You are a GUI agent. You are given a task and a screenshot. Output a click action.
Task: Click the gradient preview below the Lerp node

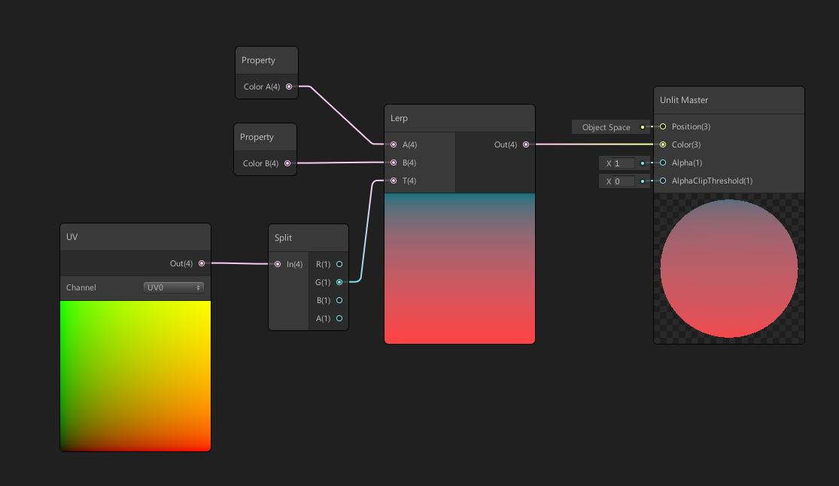coord(459,268)
